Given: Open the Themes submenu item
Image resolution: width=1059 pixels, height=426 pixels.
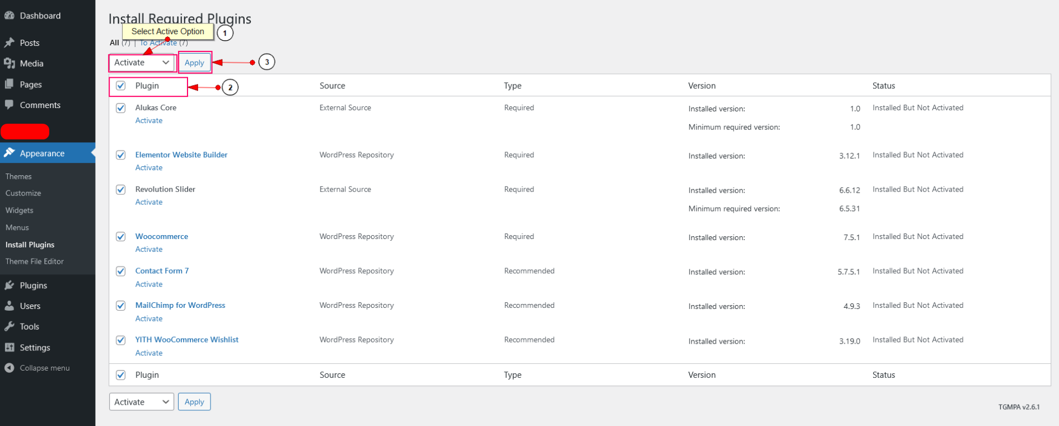Looking at the screenshot, I should (x=18, y=176).
